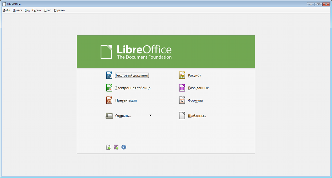Minimize the LibreOffice window
The image size is (332, 178).
coord(311,4)
